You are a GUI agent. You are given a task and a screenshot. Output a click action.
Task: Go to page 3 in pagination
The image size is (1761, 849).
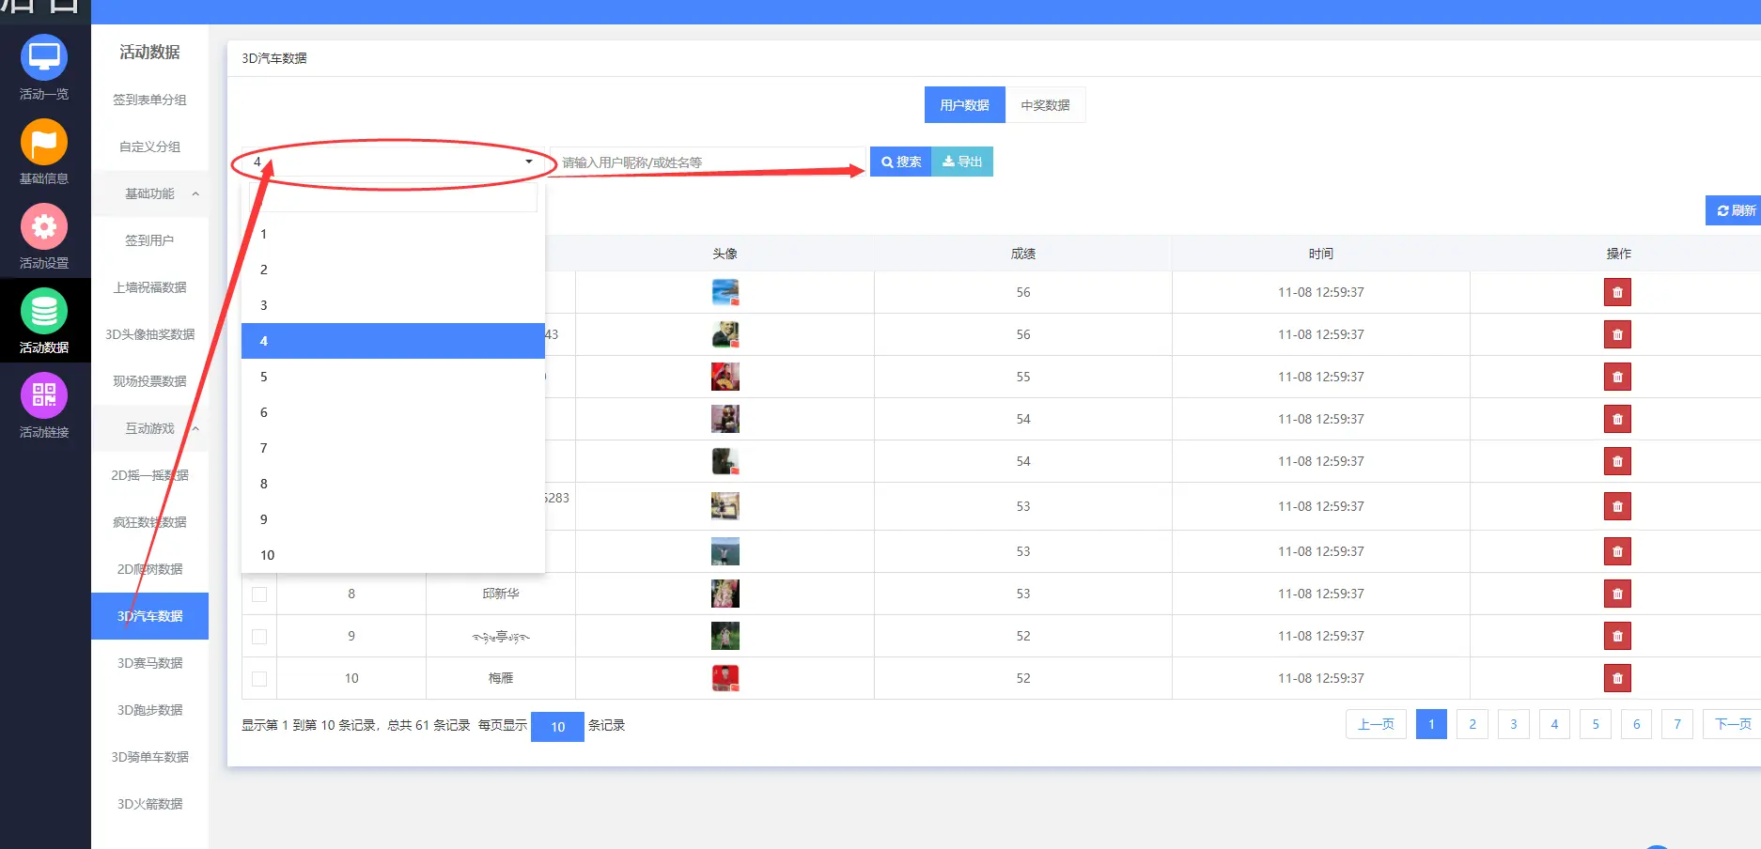1513,724
